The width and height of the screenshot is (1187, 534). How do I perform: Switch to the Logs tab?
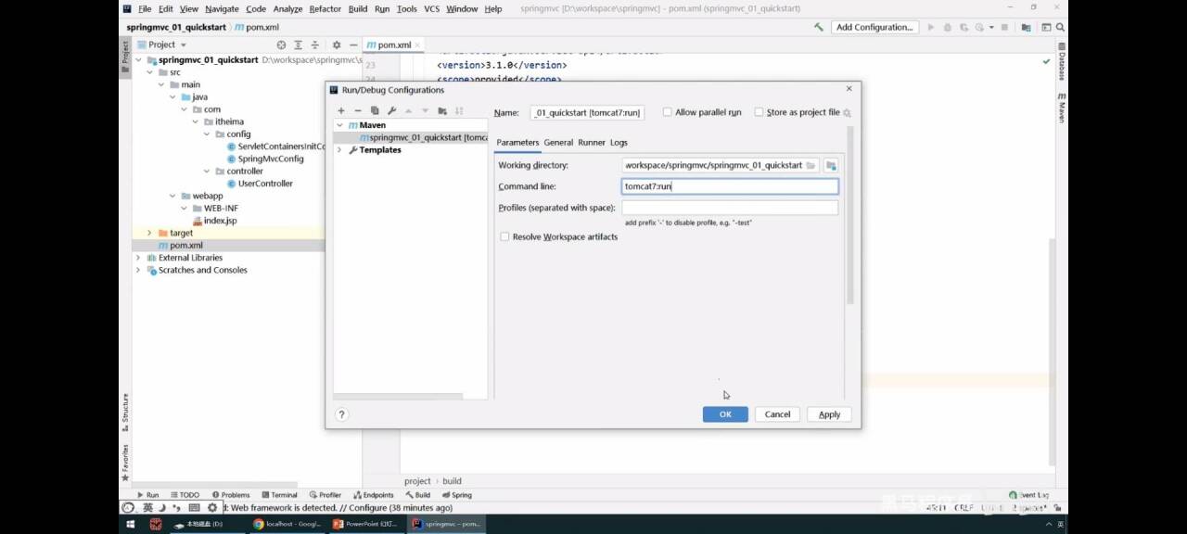tap(619, 143)
